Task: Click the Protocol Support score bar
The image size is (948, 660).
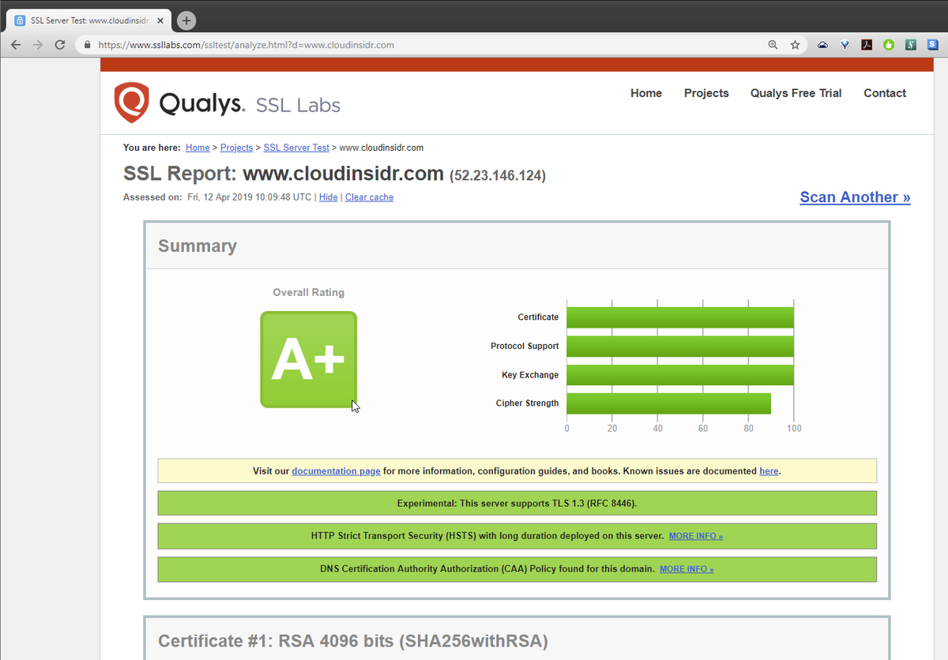Action: click(x=680, y=346)
